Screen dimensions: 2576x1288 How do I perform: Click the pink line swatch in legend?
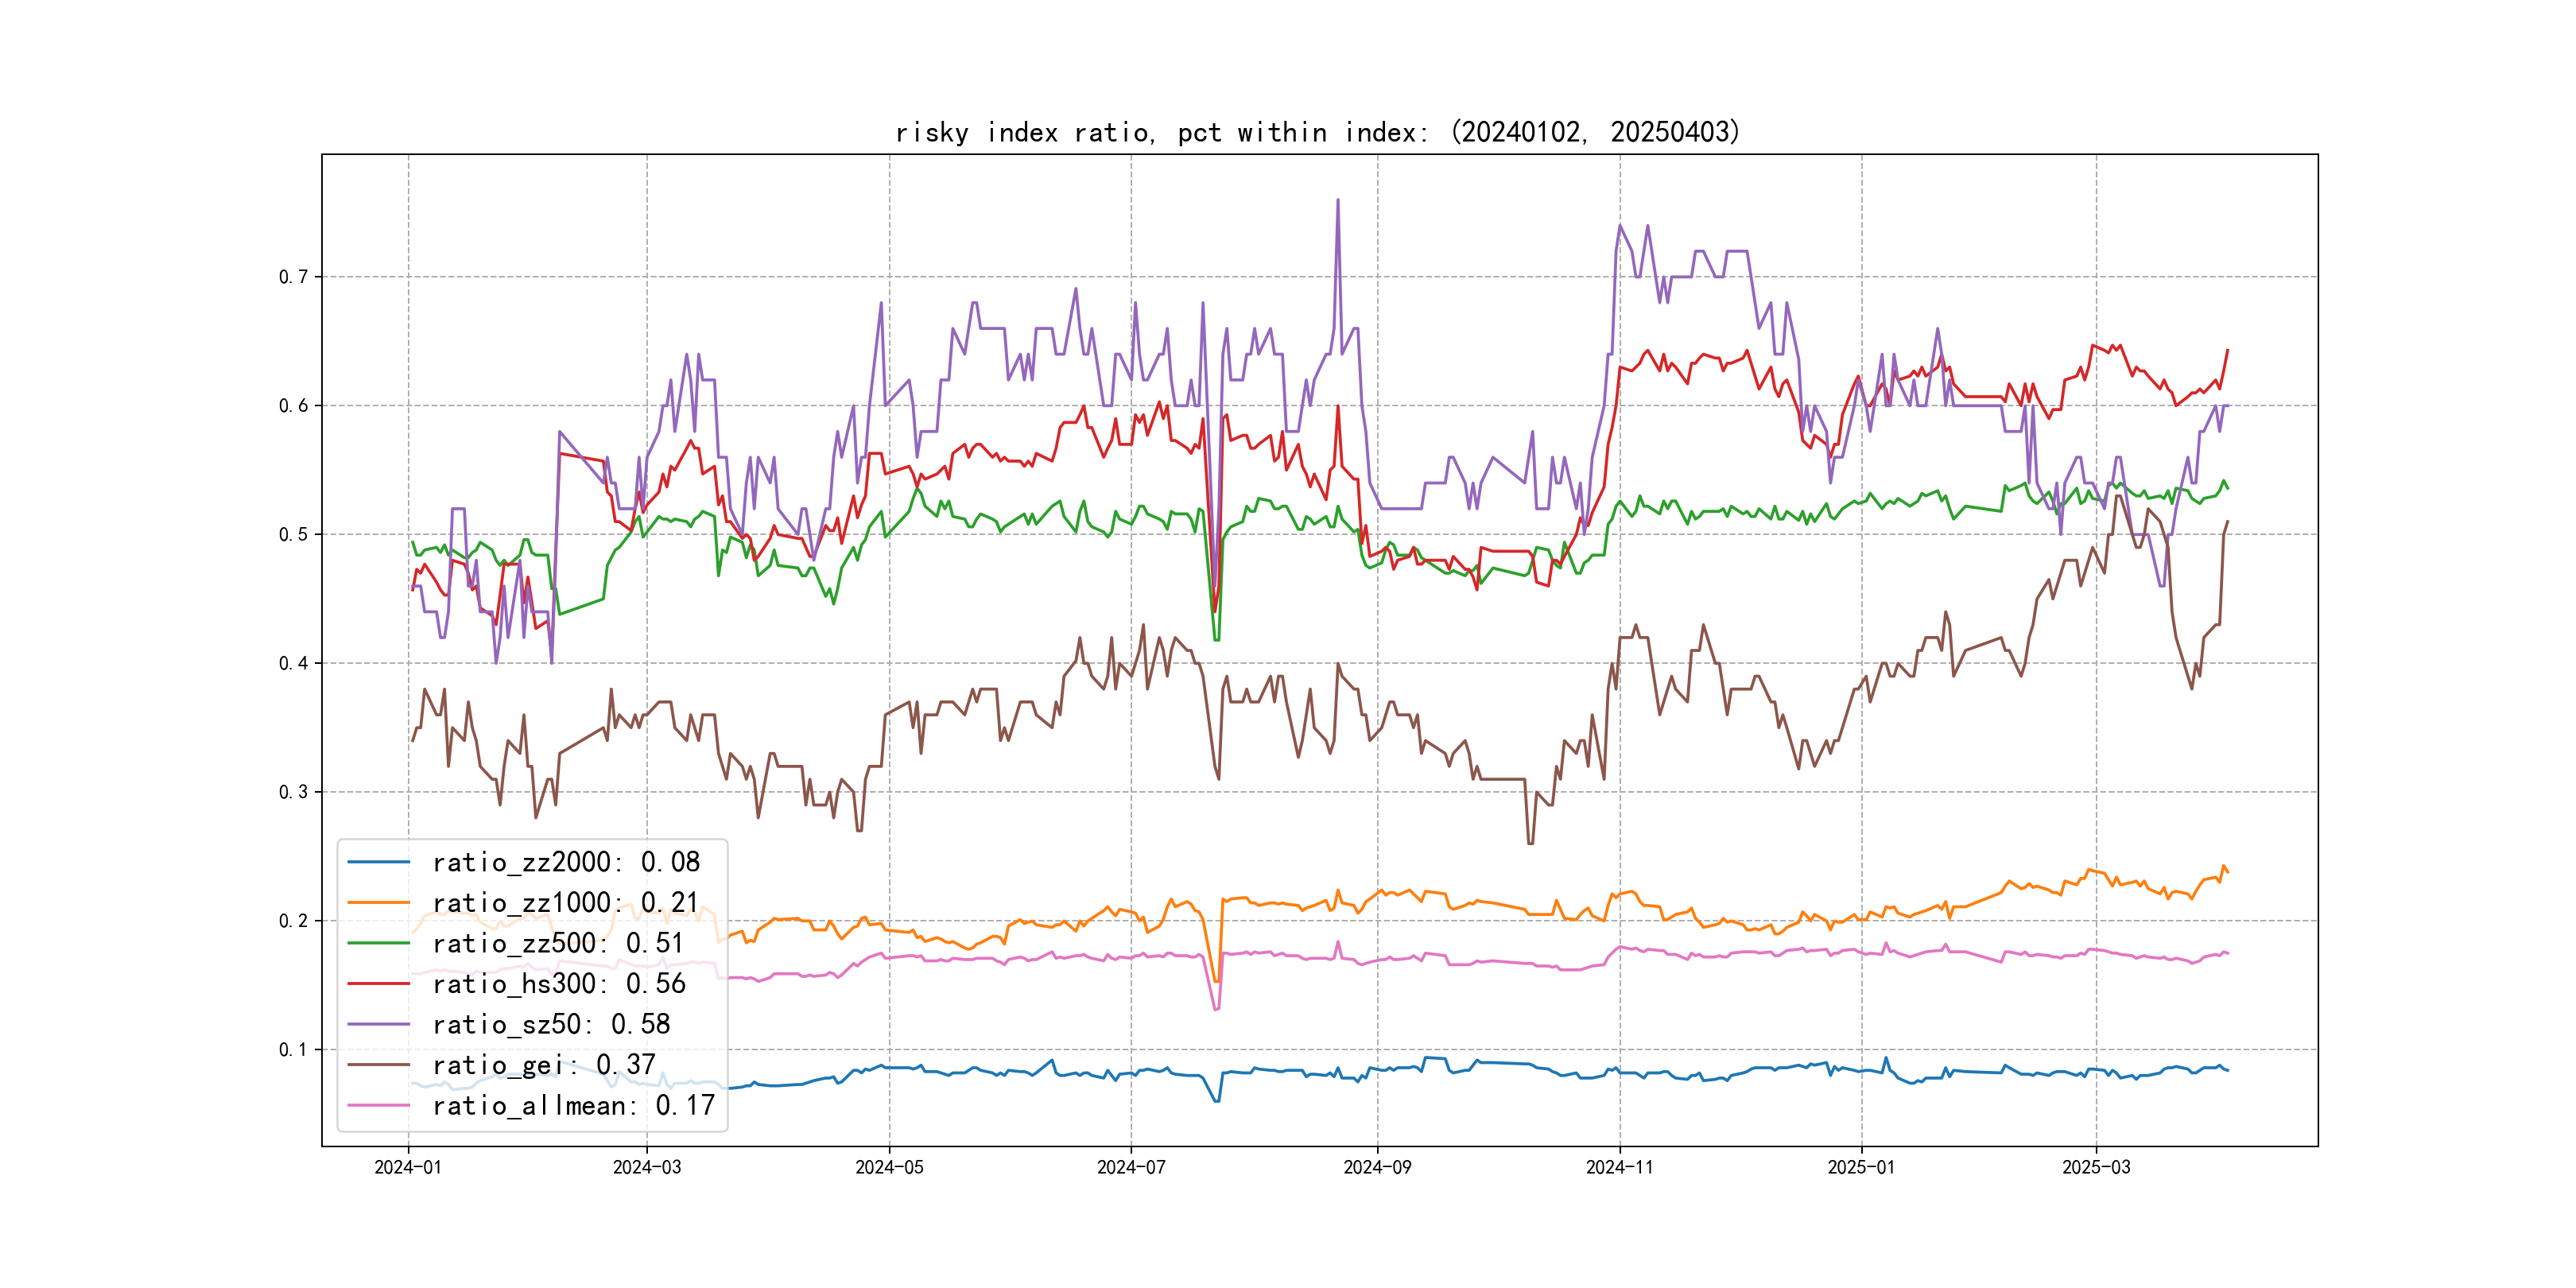[x=378, y=1105]
